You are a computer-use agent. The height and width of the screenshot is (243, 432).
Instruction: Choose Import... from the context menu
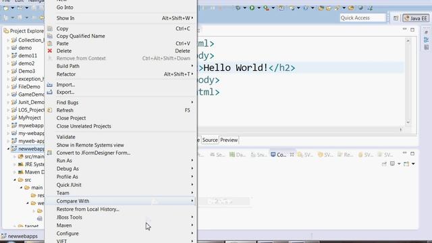pyautogui.click(x=121, y=84)
